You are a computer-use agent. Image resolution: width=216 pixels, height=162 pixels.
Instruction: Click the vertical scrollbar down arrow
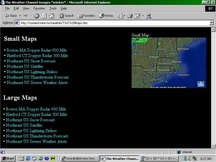[x=213, y=146]
